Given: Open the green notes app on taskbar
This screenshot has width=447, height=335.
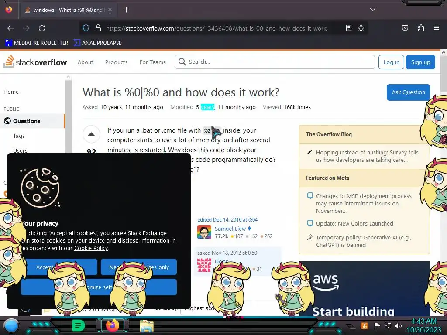Looking at the screenshot, I should 79,325.
